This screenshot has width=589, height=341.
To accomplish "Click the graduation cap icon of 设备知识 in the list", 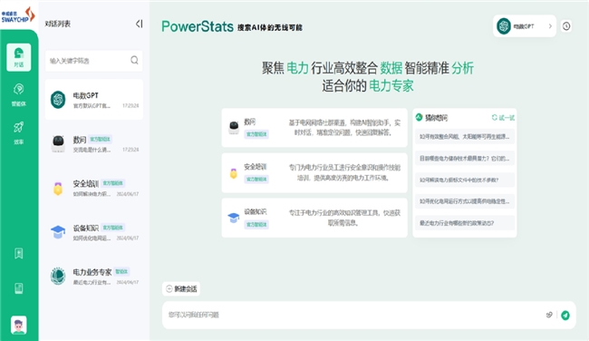I will (58, 232).
